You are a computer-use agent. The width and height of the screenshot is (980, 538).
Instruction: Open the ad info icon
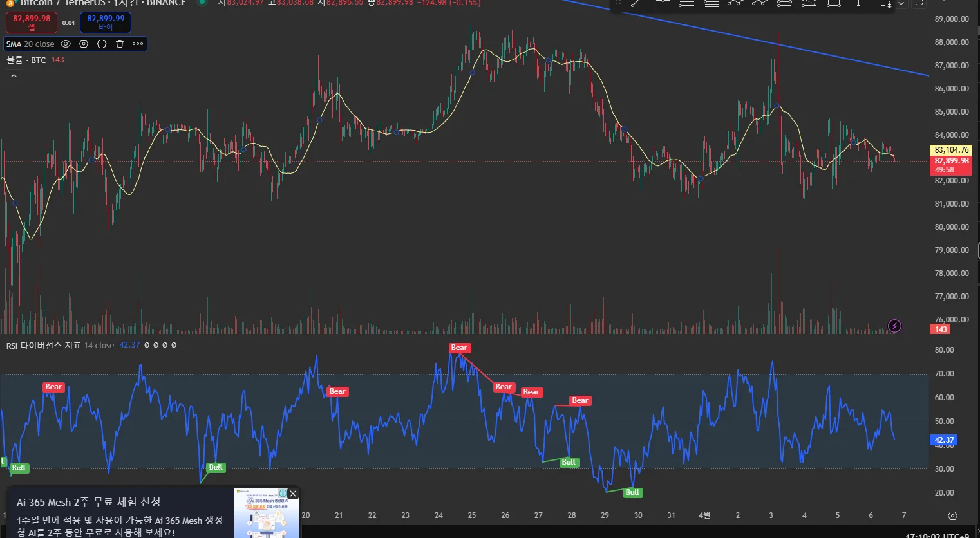(x=283, y=494)
